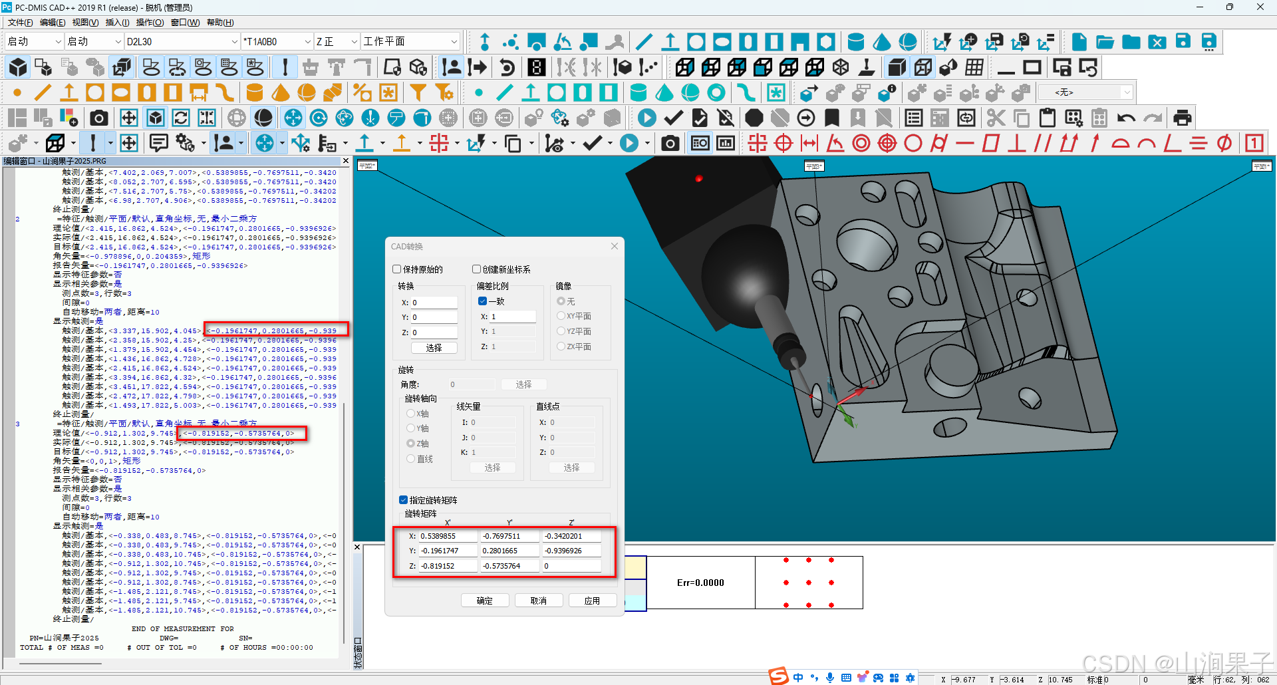Click the red distance dimension icon
Image resolution: width=1277 pixels, height=685 pixels.
pyautogui.click(x=809, y=143)
